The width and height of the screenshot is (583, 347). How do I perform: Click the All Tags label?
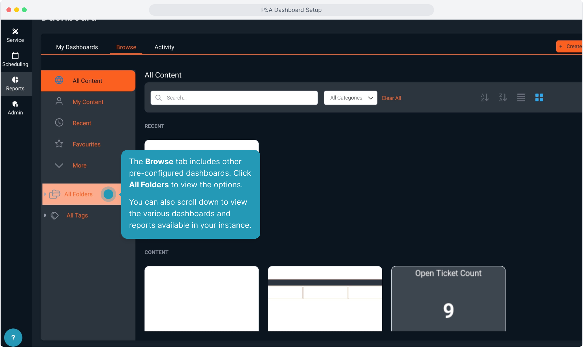[77, 215]
